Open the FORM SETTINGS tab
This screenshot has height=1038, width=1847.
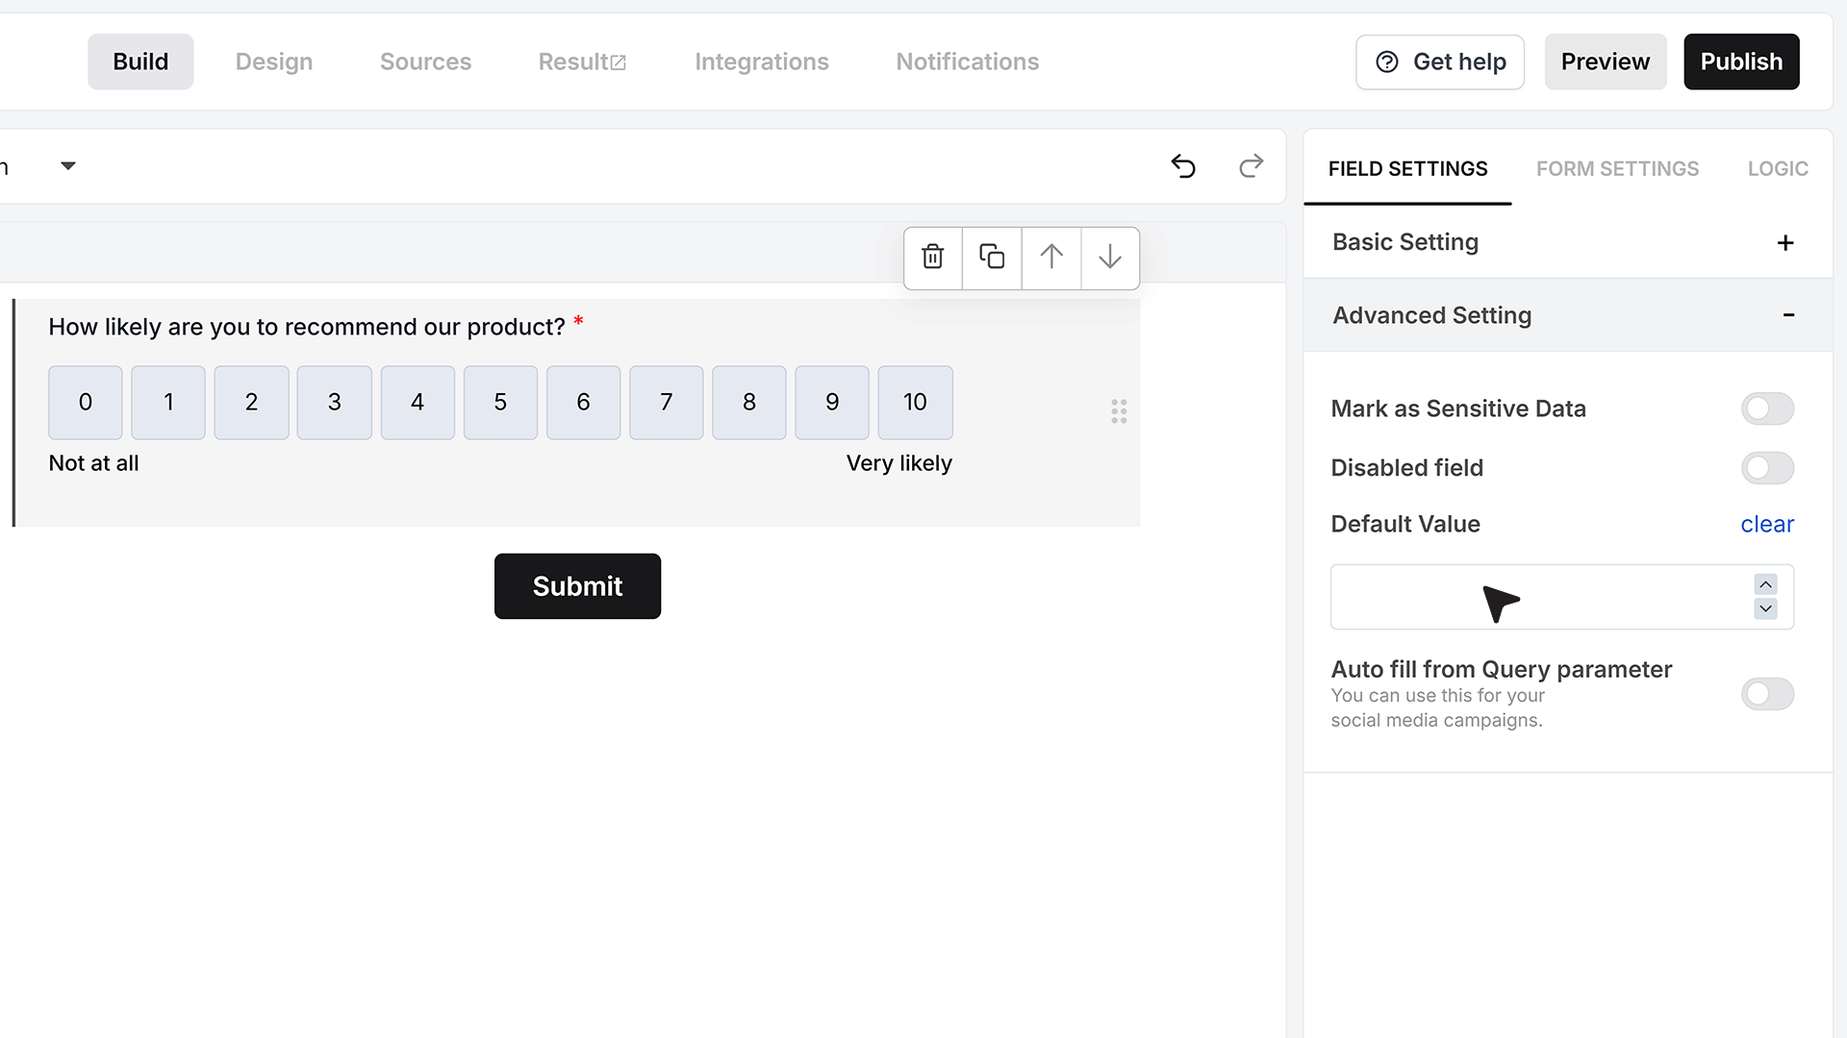pos(1617,169)
